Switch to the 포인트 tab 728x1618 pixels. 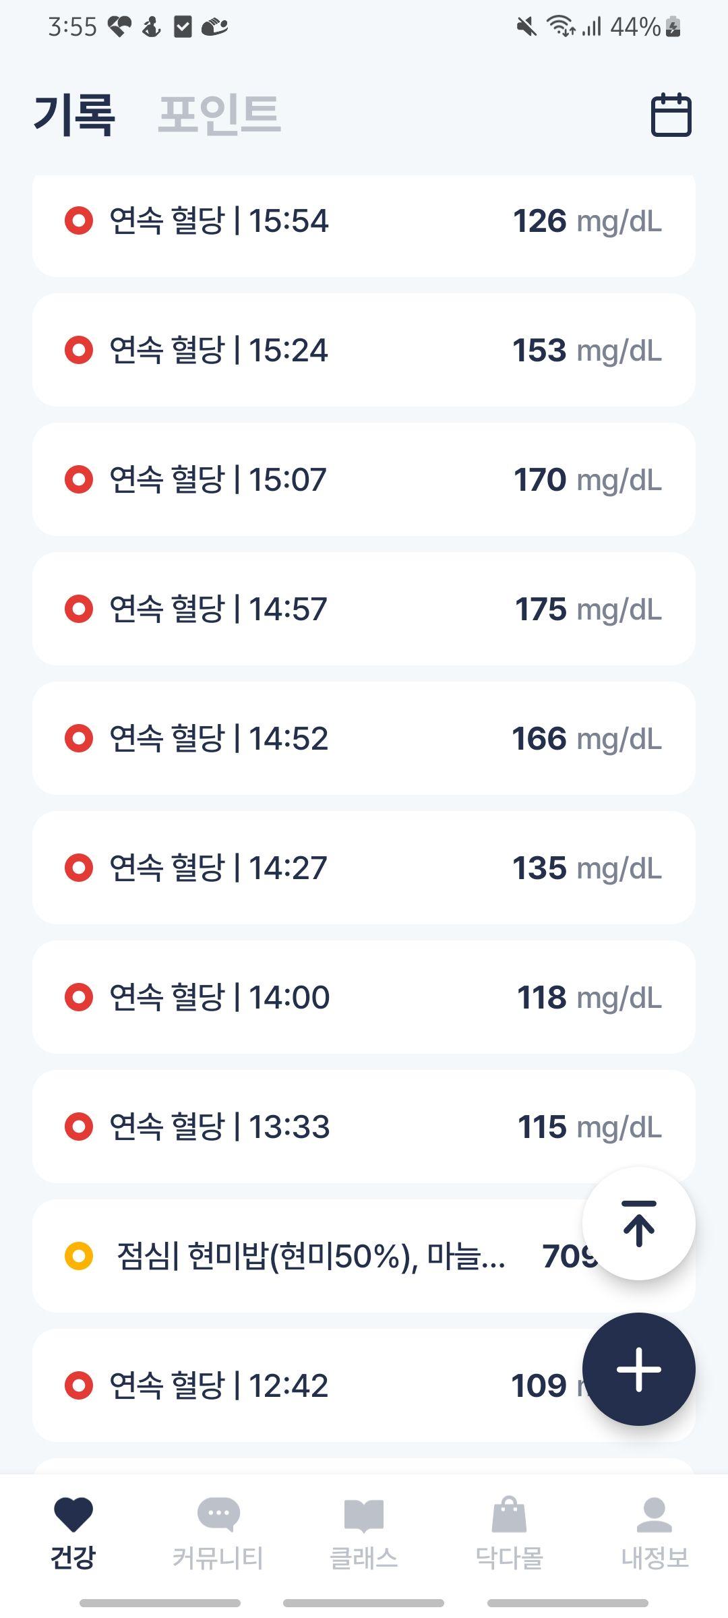point(219,115)
